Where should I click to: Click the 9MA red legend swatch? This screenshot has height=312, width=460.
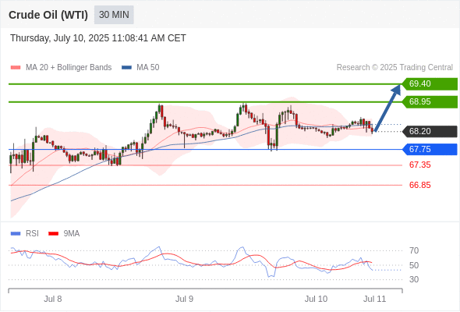53,234
